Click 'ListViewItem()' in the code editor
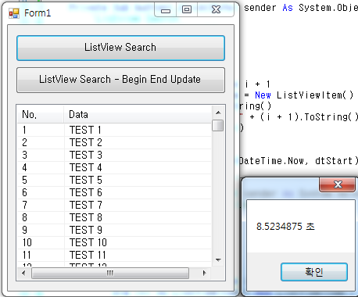The width and height of the screenshot is (358, 297). (315, 95)
